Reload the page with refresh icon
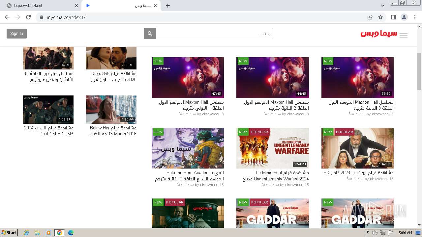Viewport: 422px width, 237px height. click(28, 17)
